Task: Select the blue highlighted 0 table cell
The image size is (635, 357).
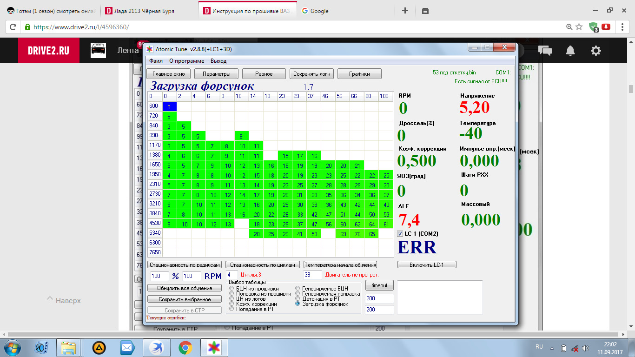Action: pos(169,107)
